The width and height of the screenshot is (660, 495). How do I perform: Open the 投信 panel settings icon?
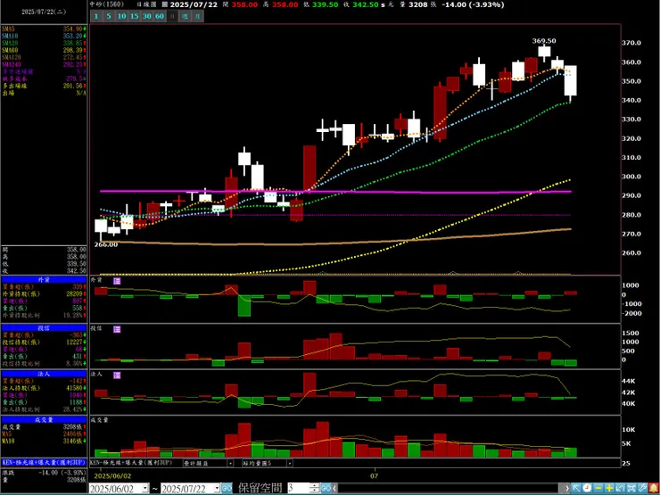tap(117, 329)
